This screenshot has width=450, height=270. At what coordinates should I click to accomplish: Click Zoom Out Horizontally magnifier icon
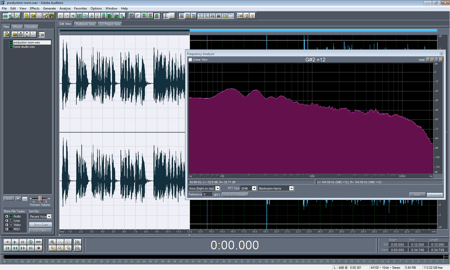point(60,242)
